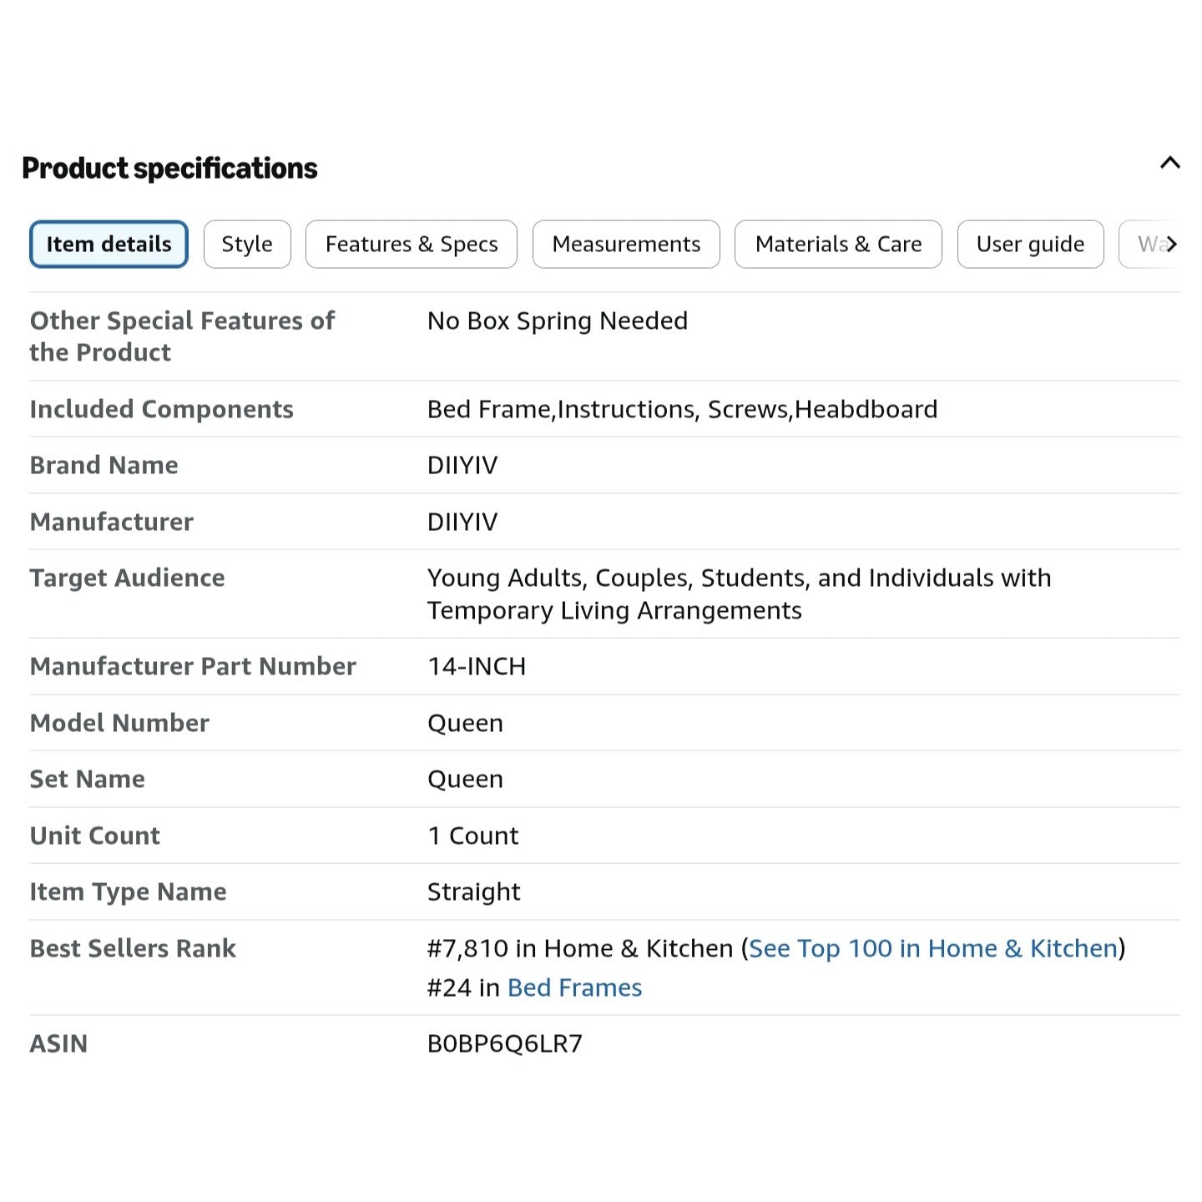Select the Item details tab
Viewport: 1202px width, 1202px height.
tap(109, 244)
